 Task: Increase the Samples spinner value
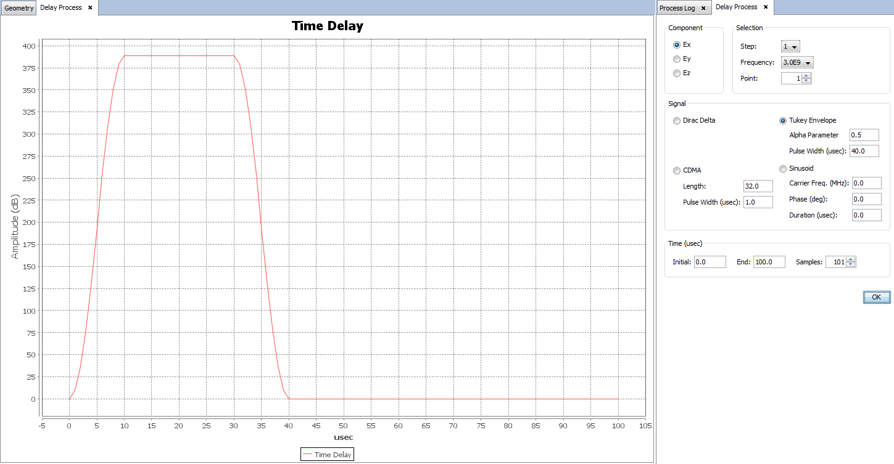[851, 259]
